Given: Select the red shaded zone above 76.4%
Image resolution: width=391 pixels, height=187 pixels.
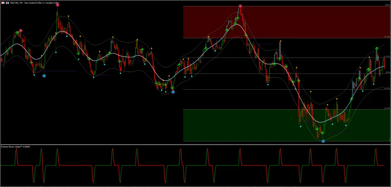Looking at the screenshot, I should pos(286,22).
